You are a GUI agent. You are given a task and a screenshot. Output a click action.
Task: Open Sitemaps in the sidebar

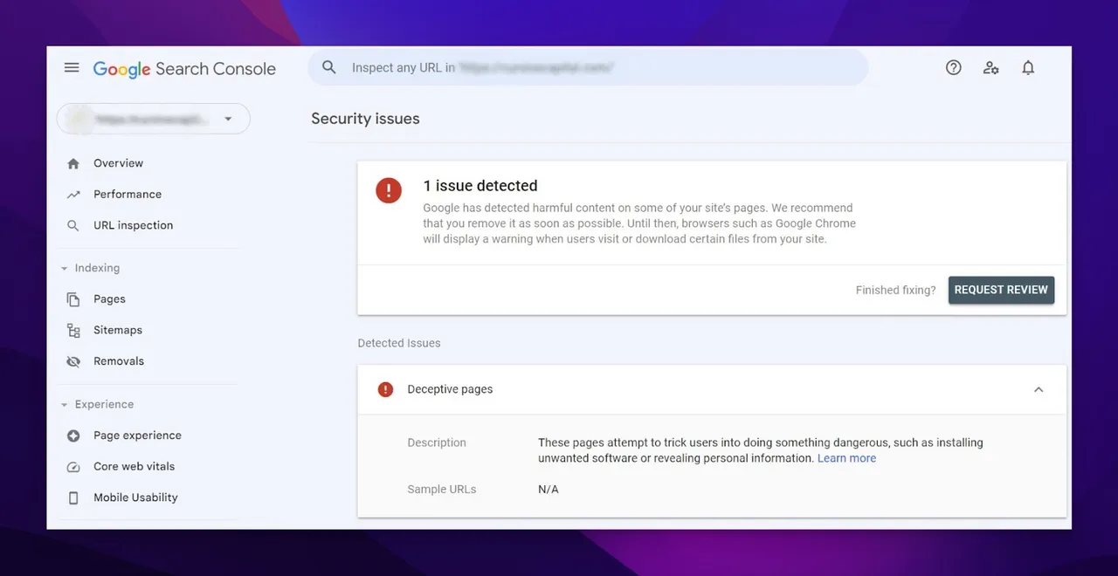118,330
